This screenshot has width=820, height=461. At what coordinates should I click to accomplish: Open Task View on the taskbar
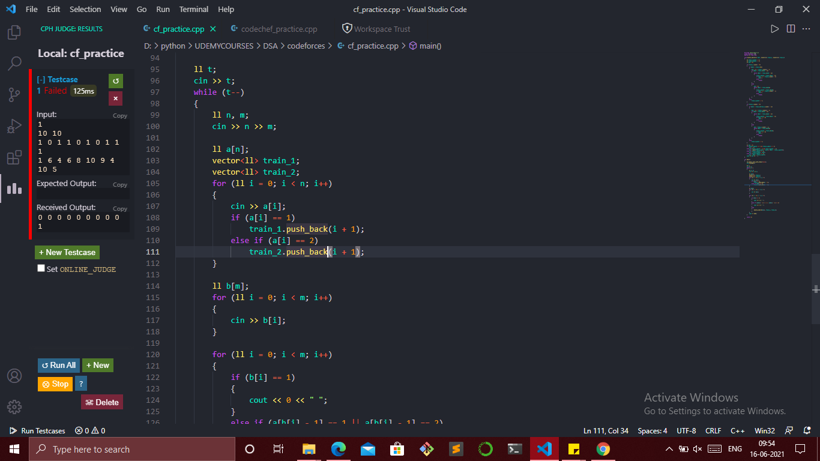click(x=279, y=449)
